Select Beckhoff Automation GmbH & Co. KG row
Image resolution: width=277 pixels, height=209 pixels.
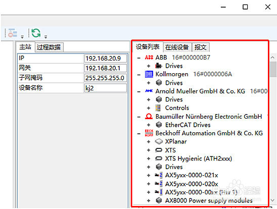tap(209, 133)
